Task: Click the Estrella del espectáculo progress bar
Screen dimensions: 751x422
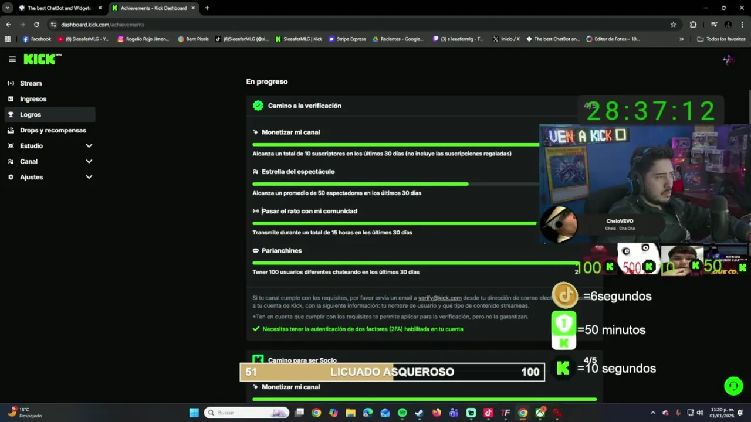Action: [395, 184]
